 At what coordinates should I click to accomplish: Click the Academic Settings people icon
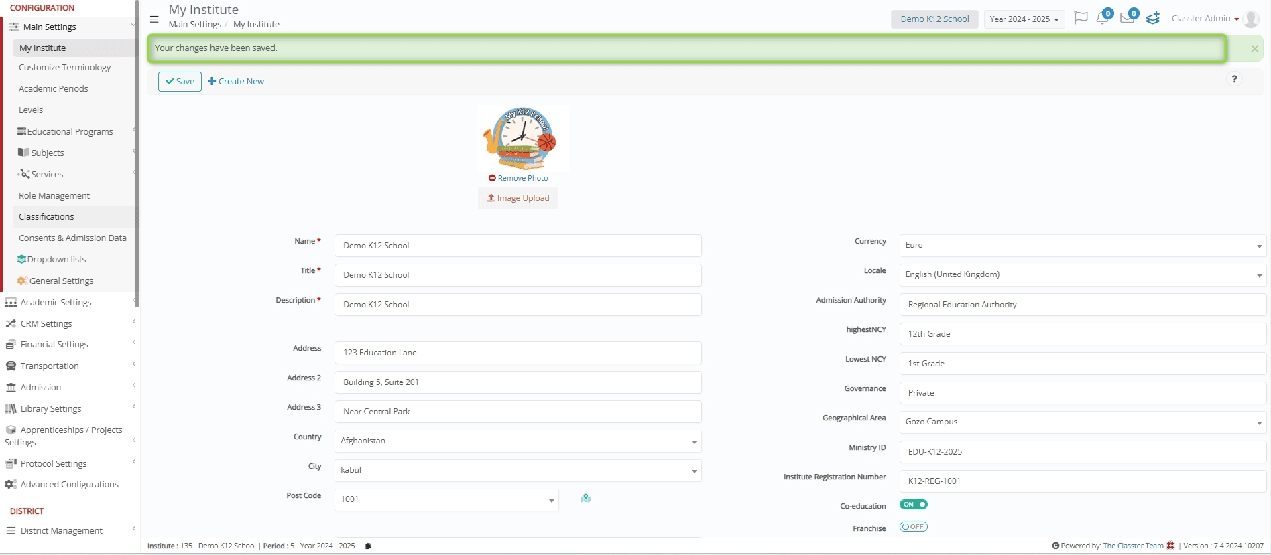[11, 303]
